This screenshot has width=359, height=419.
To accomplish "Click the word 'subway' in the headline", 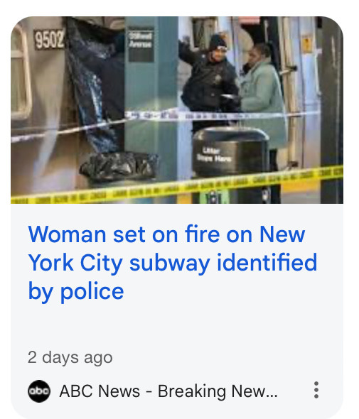I will point(170,263).
